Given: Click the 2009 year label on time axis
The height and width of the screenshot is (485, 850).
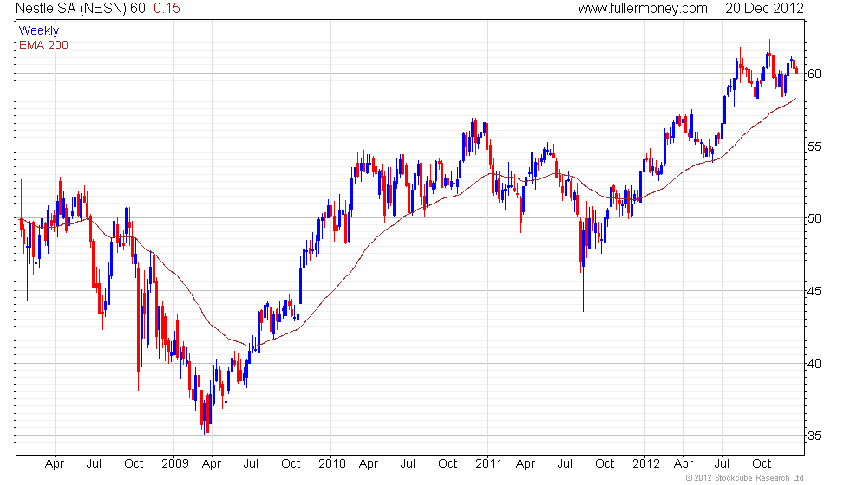Looking at the screenshot, I should (x=174, y=464).
